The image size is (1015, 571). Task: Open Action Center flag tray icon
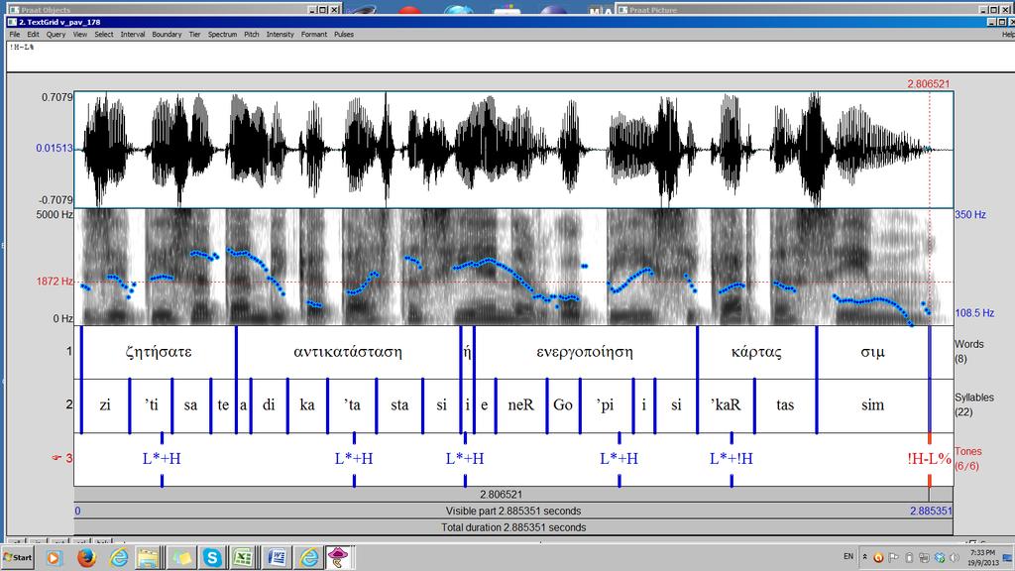893,557
